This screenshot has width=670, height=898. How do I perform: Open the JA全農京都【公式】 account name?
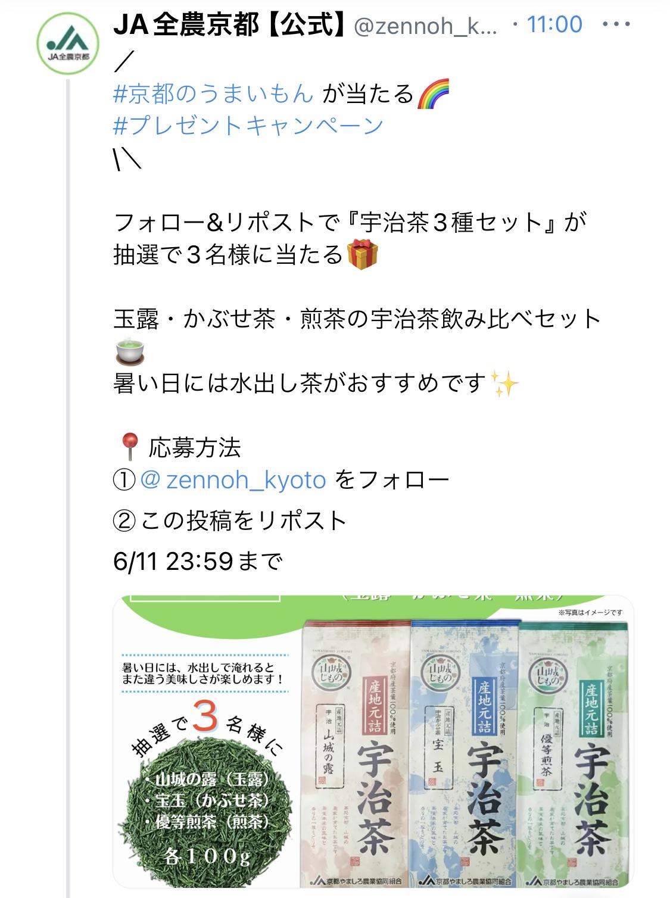[x=230, y=25]
